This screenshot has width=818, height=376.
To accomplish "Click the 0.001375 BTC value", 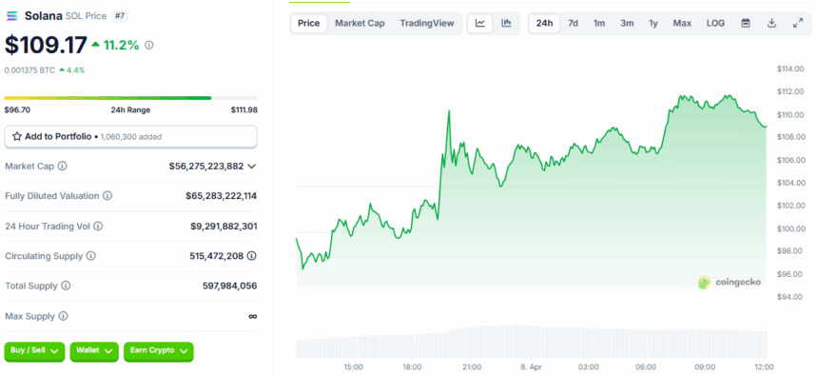I will pyautogui.click(x=29, y=70).
